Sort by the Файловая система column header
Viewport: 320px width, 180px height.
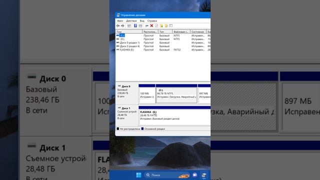coord(181,32)
